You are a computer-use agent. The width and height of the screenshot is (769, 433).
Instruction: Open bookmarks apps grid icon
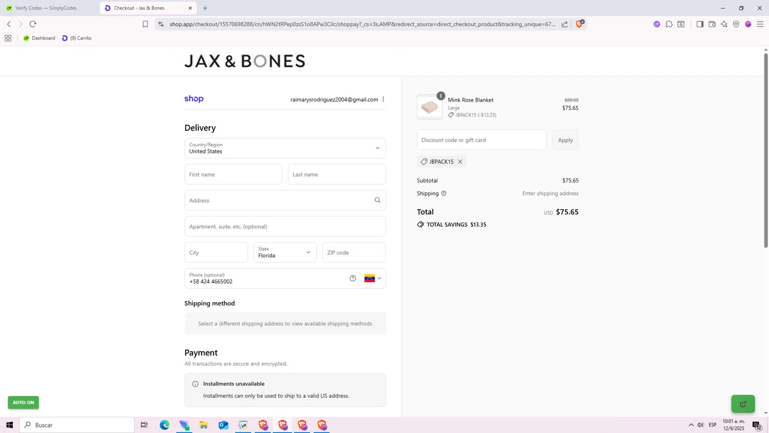coord(8,38)
